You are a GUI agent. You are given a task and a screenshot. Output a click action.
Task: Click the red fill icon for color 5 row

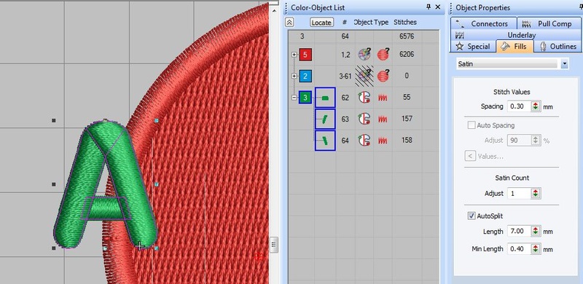[383, 55]
